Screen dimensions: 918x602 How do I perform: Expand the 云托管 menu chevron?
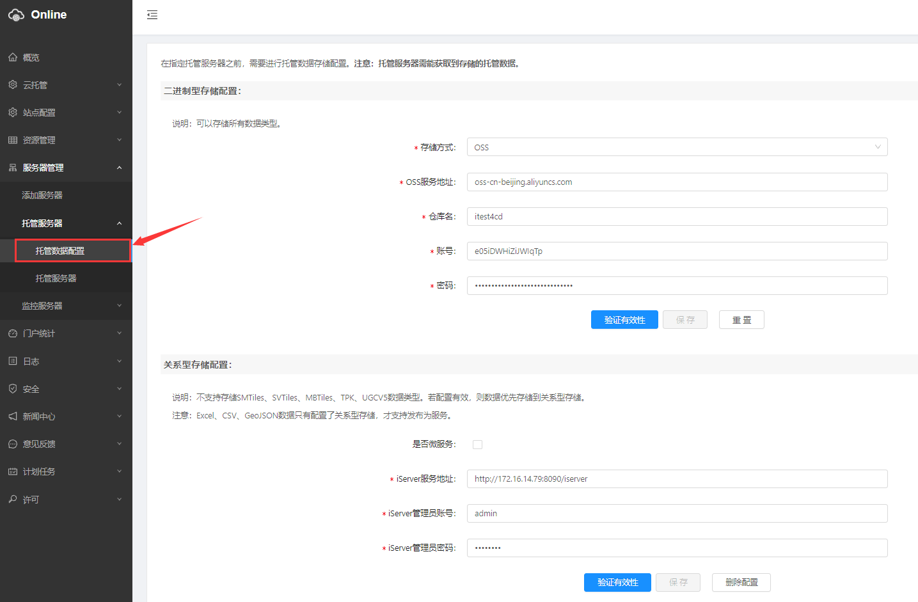[119, 85]
